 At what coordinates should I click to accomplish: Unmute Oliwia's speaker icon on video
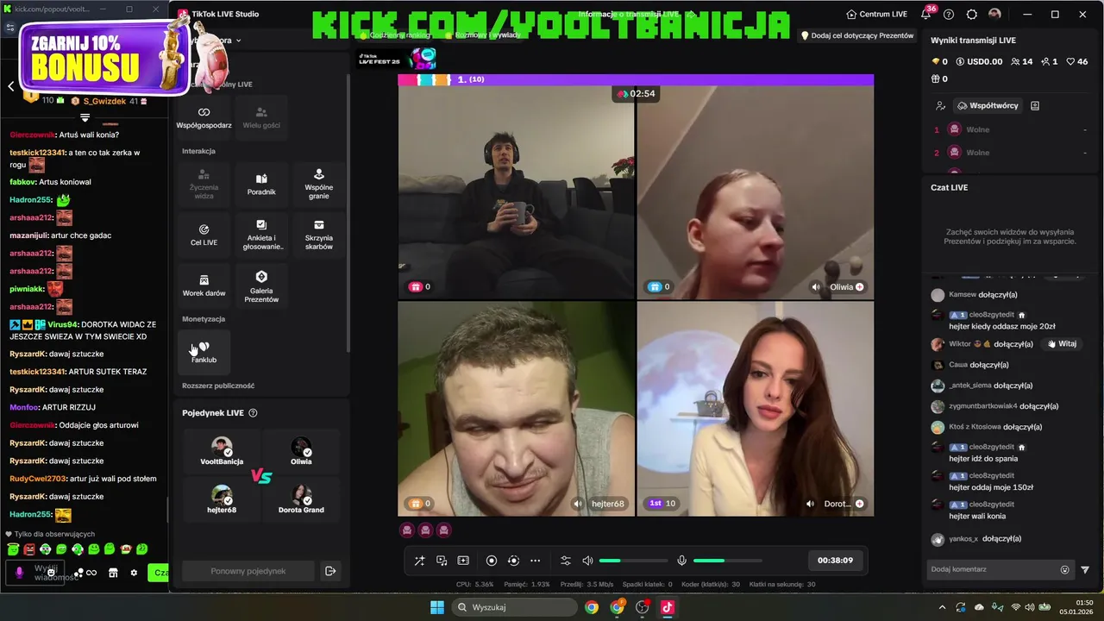tap(816, 287)
